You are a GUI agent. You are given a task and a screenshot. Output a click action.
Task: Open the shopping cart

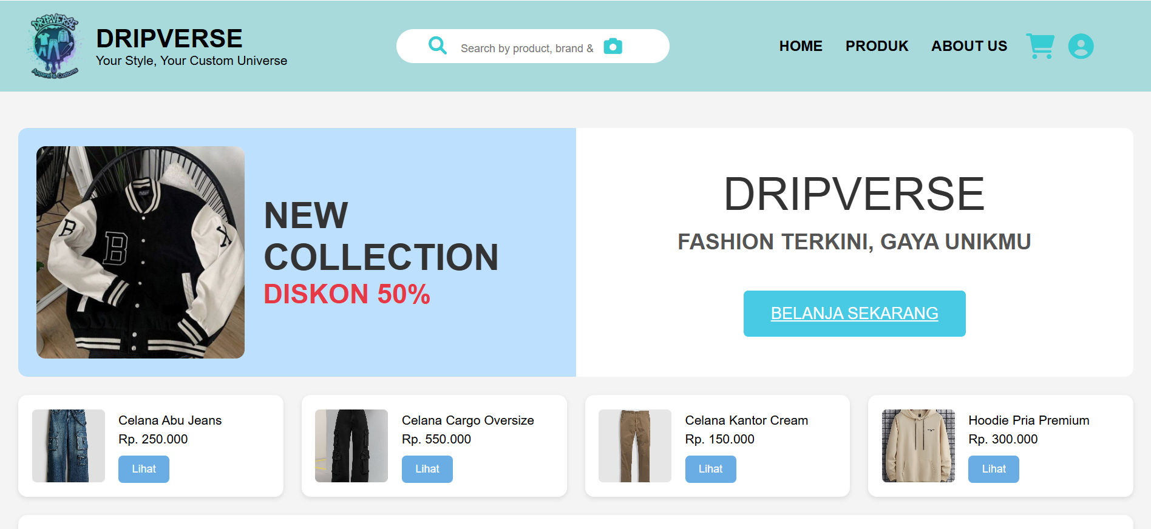1041,46
